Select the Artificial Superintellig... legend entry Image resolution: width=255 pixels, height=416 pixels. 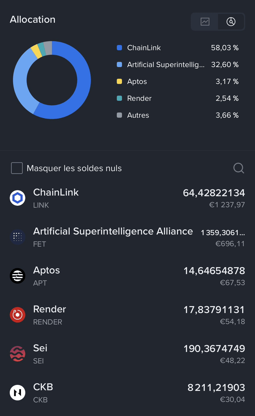click(x=178, y=65)
